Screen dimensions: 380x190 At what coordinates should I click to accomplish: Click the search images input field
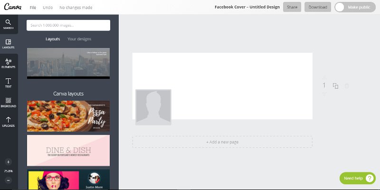pyautogui.click(x=68, y=25)
